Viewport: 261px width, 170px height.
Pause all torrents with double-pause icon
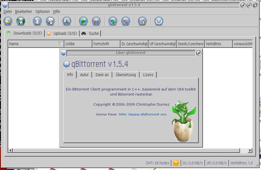click(x=126, y=21)
